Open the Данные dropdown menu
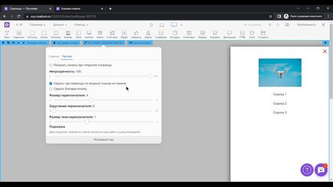This screenshot has width=333, height=187. point(59,25)
